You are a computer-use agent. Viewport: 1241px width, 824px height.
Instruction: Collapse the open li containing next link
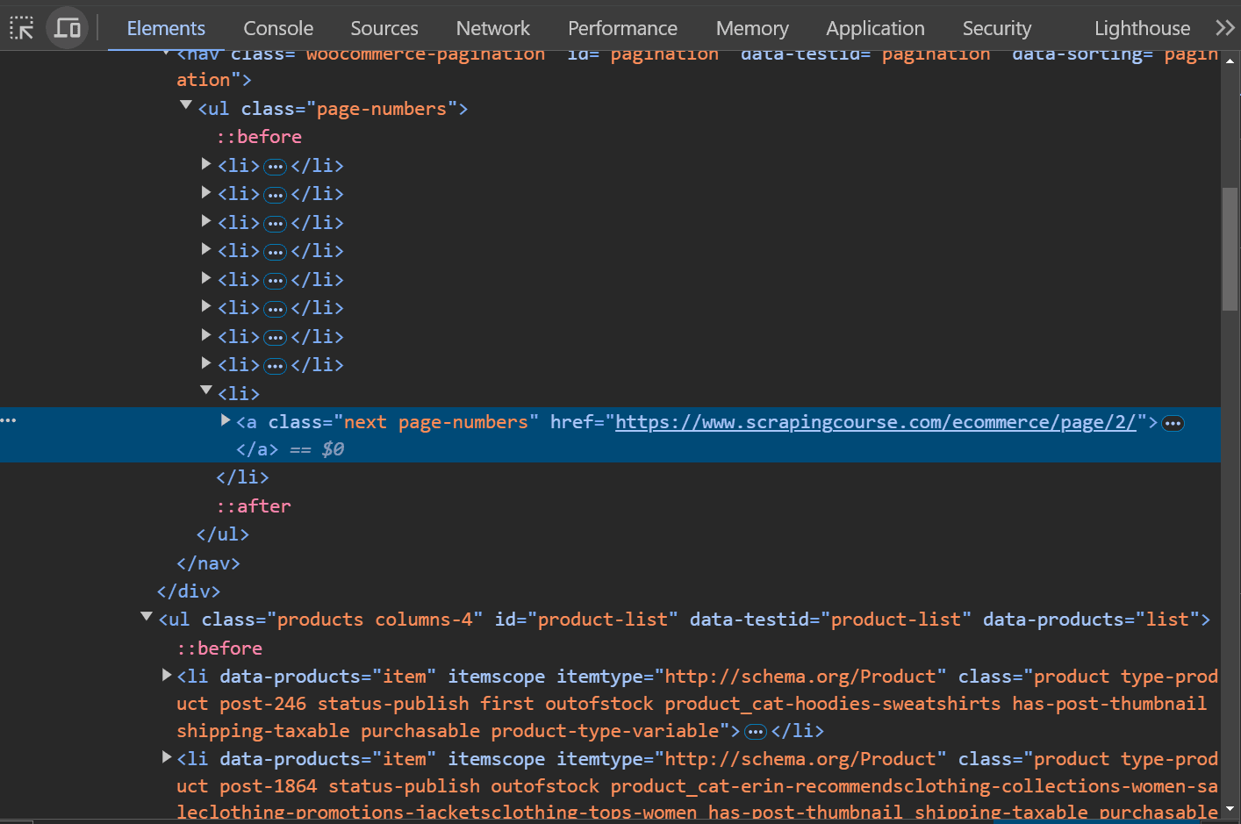tap(206, 391)
